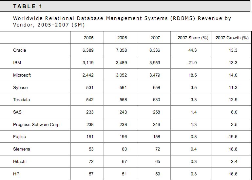Select Sybase's 2006 value '591'
Viewport: 252px width, 180px height.
pyautogui.click(x=123, y=87)
